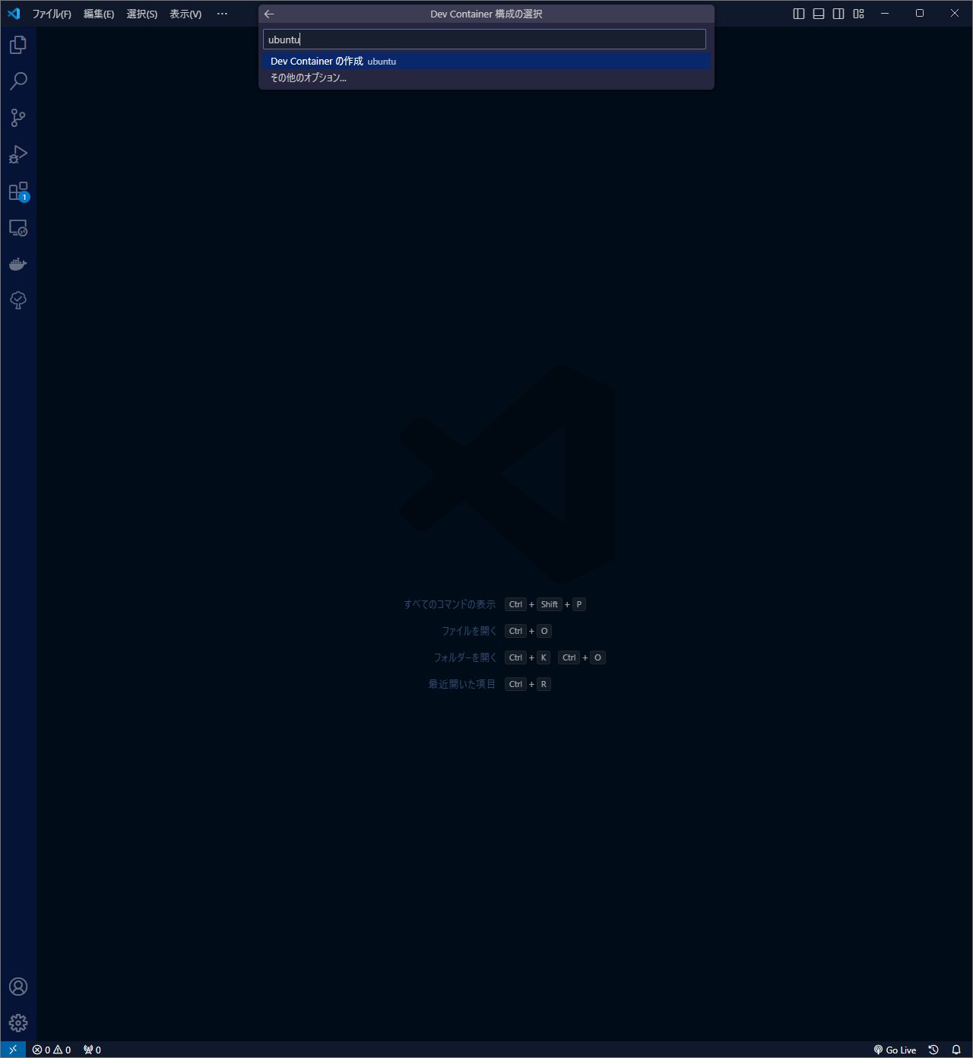Start Go Live server from status bar
The image size is (973, 1058).
pos(895,1050)
